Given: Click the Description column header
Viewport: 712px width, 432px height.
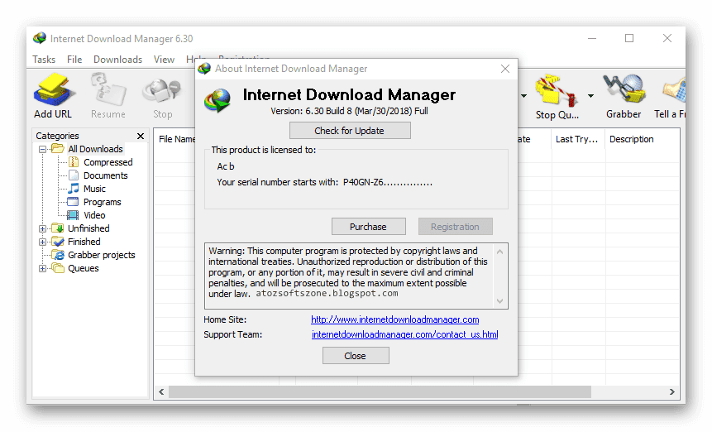Looking at the screenshot, I should (632, 139).
